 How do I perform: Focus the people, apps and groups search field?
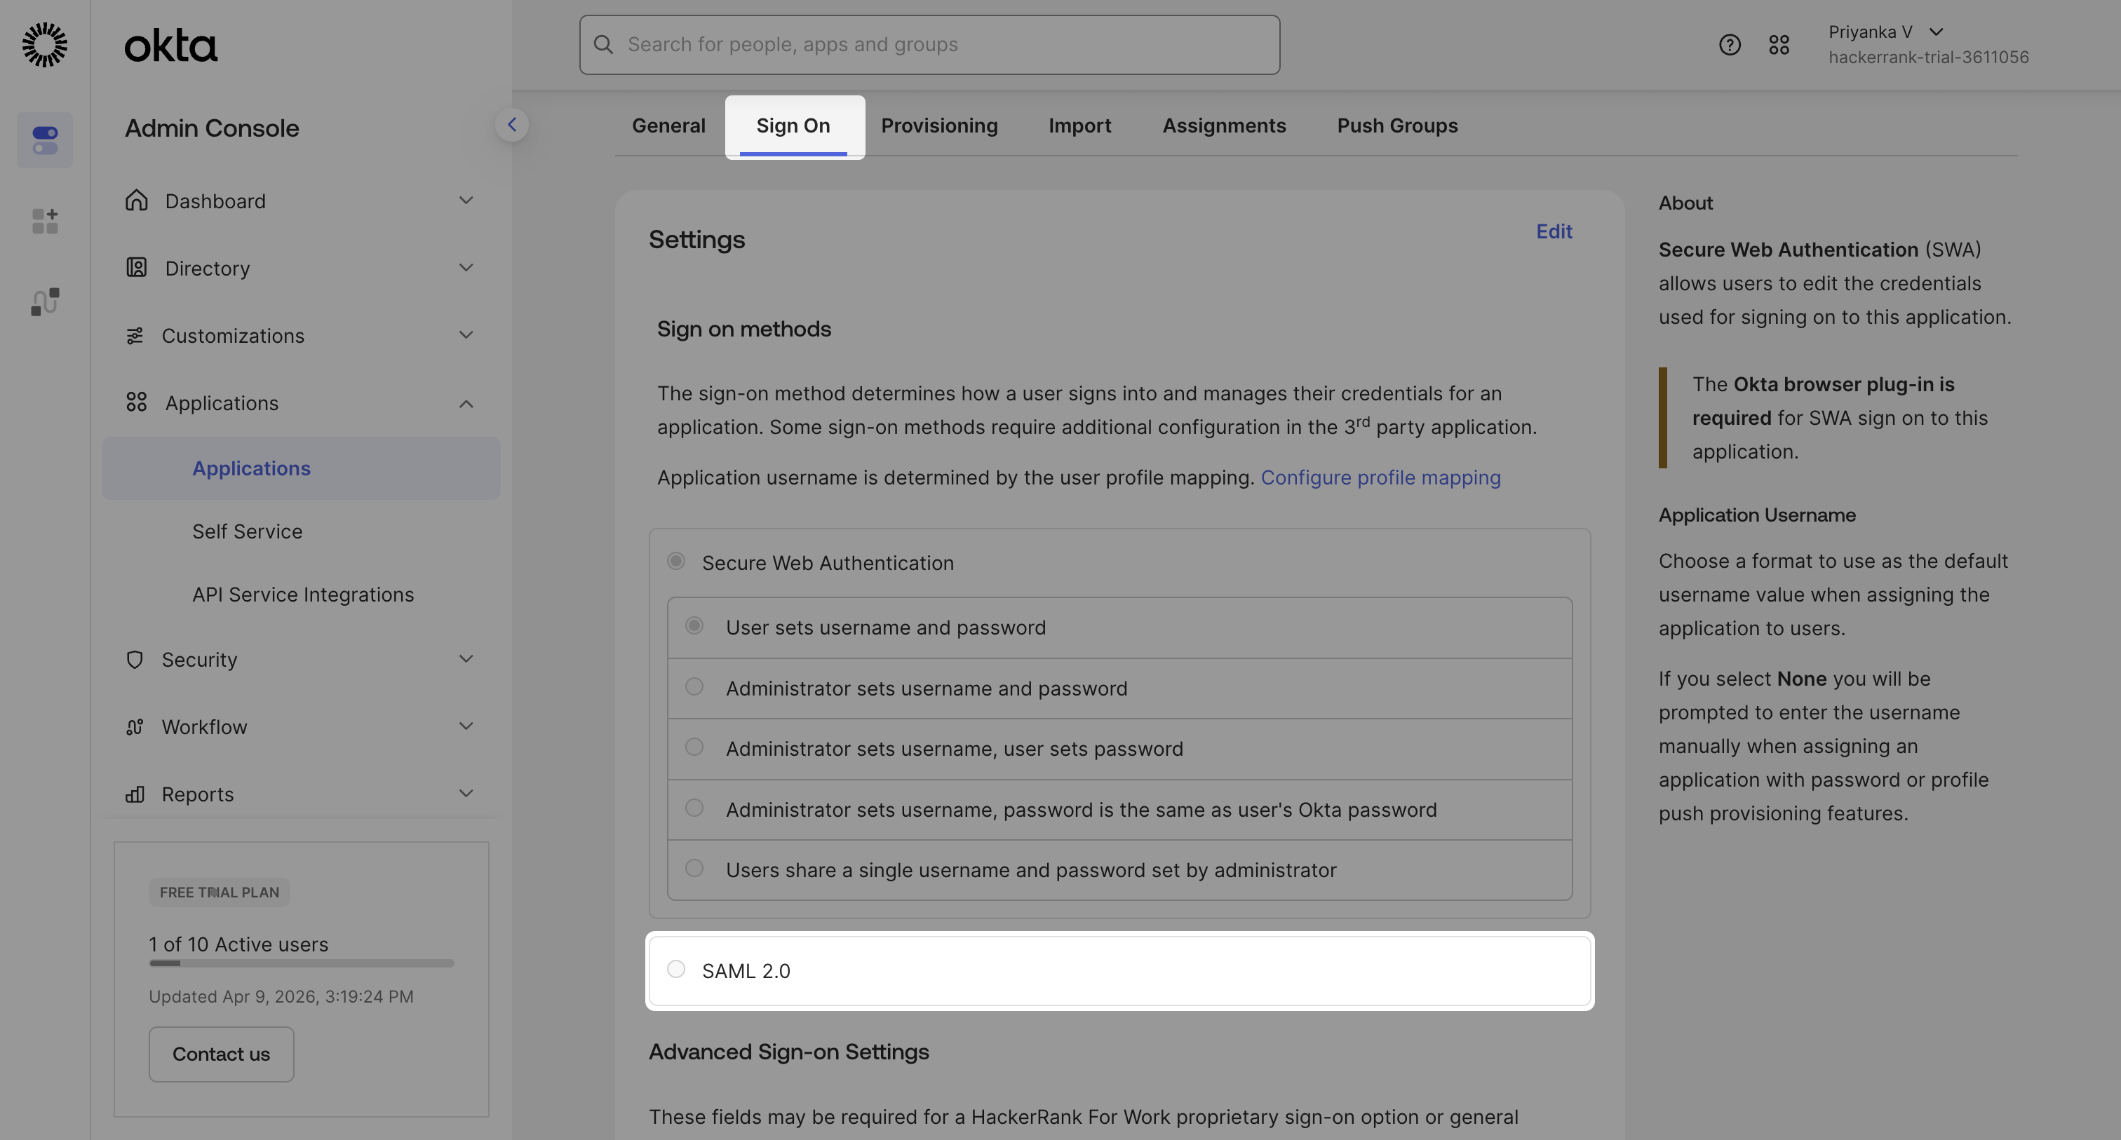pyautogui.click(x=929, y=44)
